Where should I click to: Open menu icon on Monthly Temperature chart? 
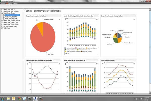(x=134, y=64)
